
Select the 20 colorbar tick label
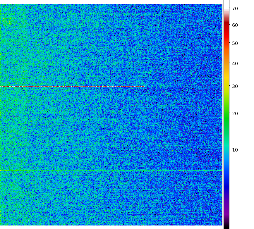(x=235, y=113)
